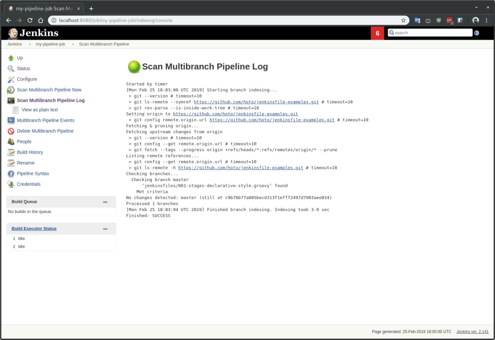Image resolution: width=495 pixels, height=340 pixels.
Task: Click the Jenkins search input field
Action: 430,33
